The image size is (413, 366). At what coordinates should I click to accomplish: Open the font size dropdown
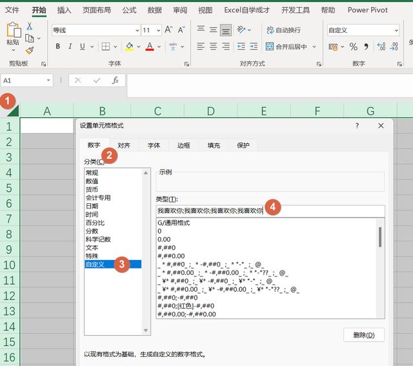point(158,30)
